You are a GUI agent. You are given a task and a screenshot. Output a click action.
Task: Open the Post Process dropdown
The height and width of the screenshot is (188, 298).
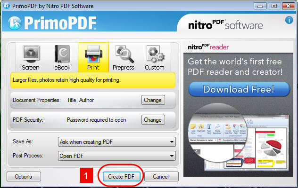click(116, 156)
